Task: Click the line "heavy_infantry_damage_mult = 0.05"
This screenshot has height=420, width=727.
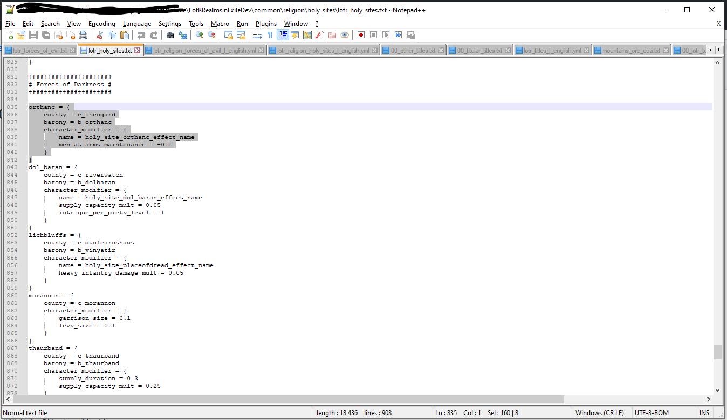Action: pyautogui.click(x=121, y=273)
